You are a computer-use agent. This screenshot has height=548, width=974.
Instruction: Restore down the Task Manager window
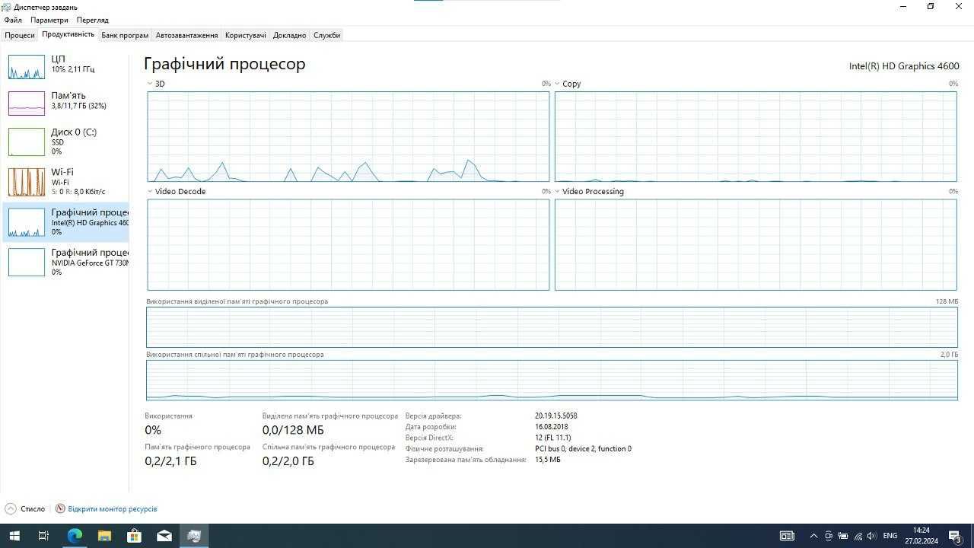(x=930, y=7)
